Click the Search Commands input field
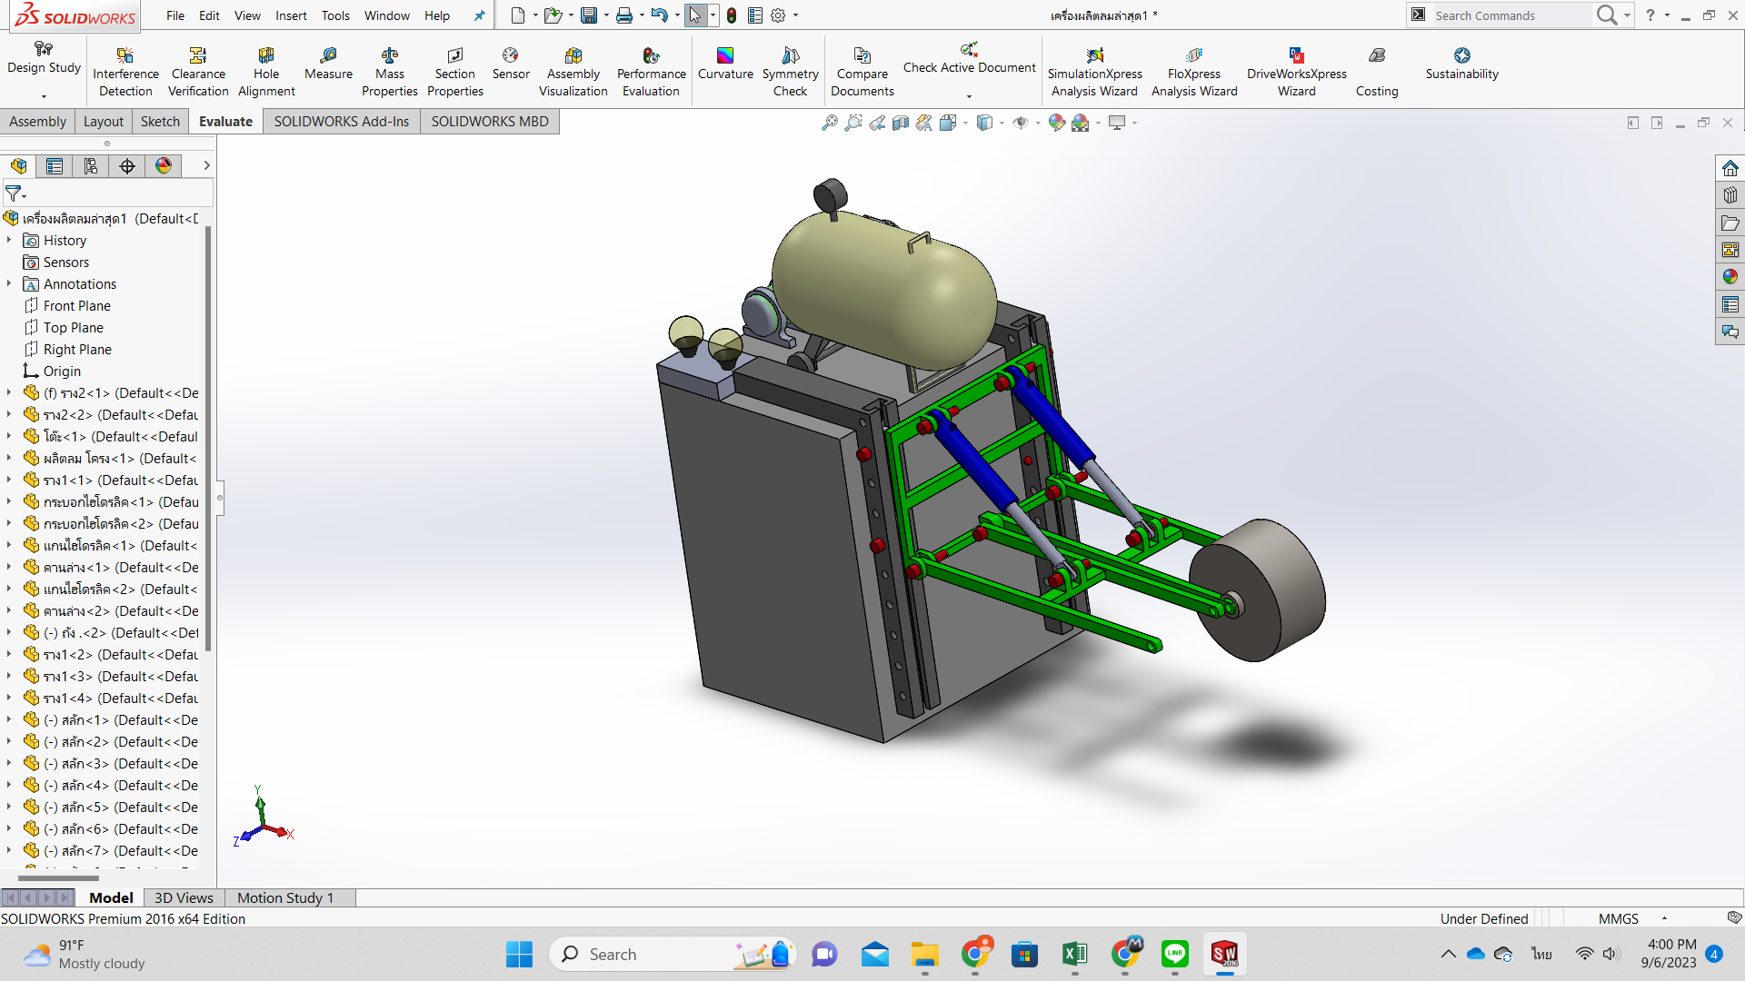The height and width of the screenshot is (981, 1745). tap(1509, 15)
